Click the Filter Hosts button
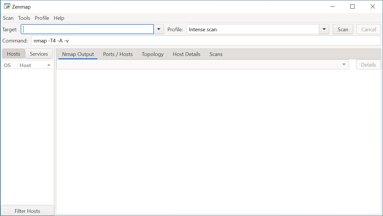The image size is (383, 216). (x=28, y=211)
